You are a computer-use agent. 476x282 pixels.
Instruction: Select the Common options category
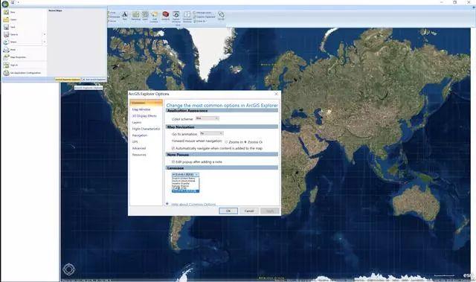(146, 103)
